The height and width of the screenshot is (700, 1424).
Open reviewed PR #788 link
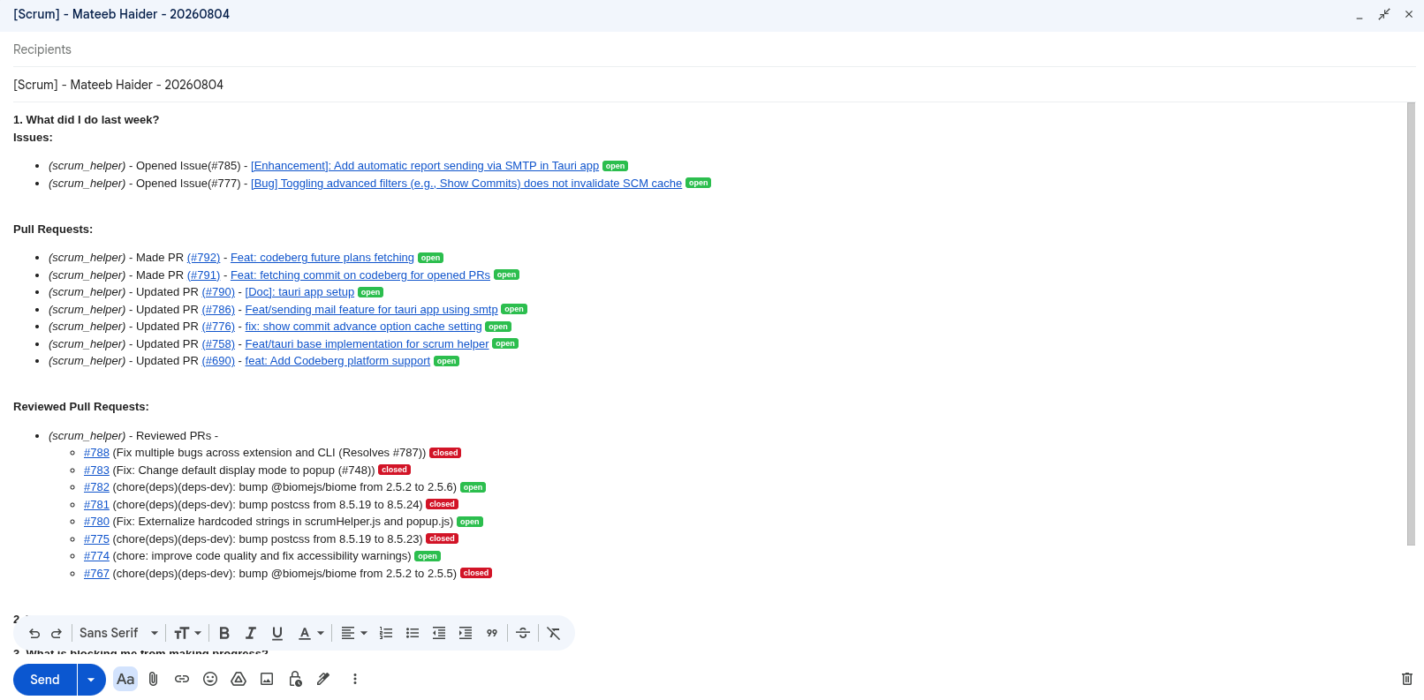[x=96, y=453]
